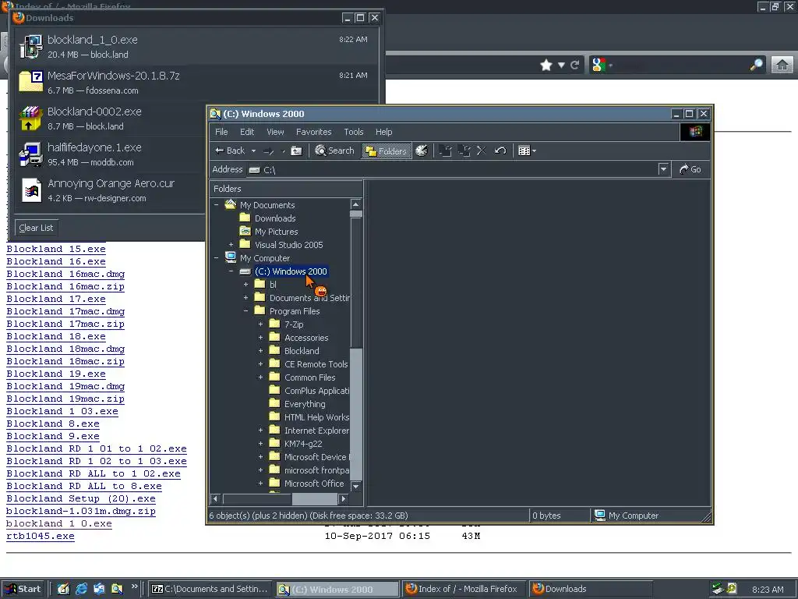Click the Firefox reload icon
This screenshot has width=798, height=599.
click(574, 65)
